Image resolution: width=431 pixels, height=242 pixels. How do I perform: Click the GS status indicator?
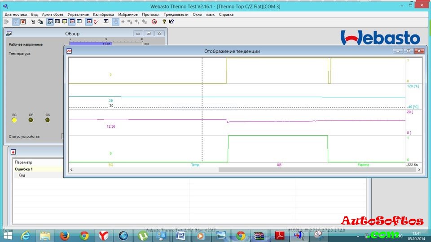[48, 120]
